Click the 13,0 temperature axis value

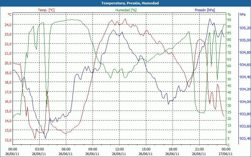click(9, 130)
